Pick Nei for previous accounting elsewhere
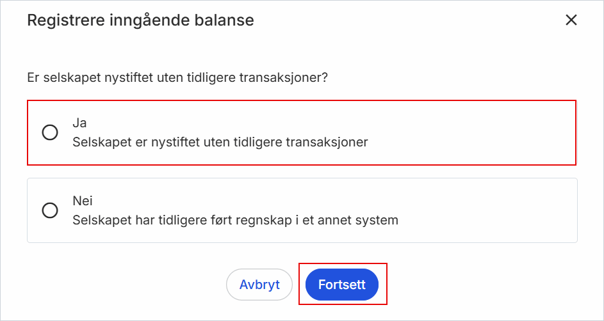 (x=50, y=210)
